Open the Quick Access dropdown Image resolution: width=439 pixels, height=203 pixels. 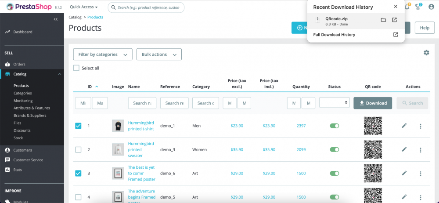click(84, 7)
